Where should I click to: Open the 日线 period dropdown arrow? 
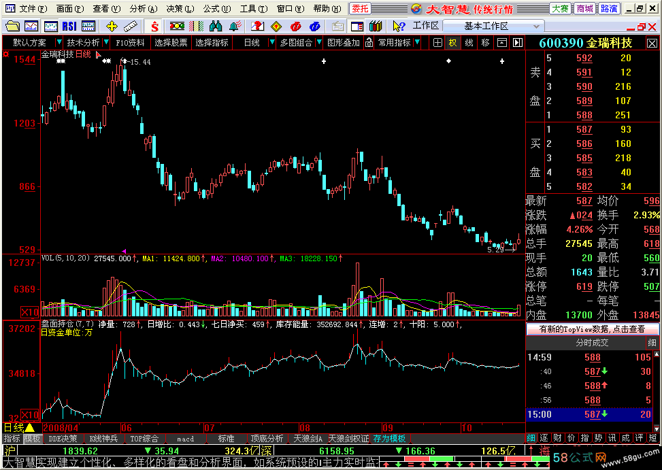pos(272,42)
